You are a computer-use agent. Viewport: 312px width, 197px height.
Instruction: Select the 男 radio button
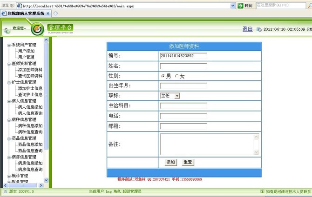[163, 76]
